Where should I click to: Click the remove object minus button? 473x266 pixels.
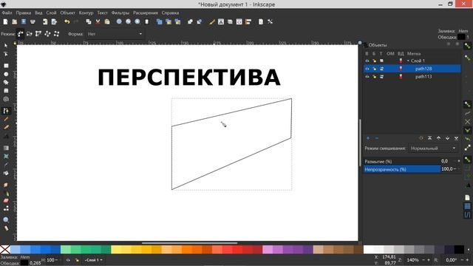click(377, 138)
